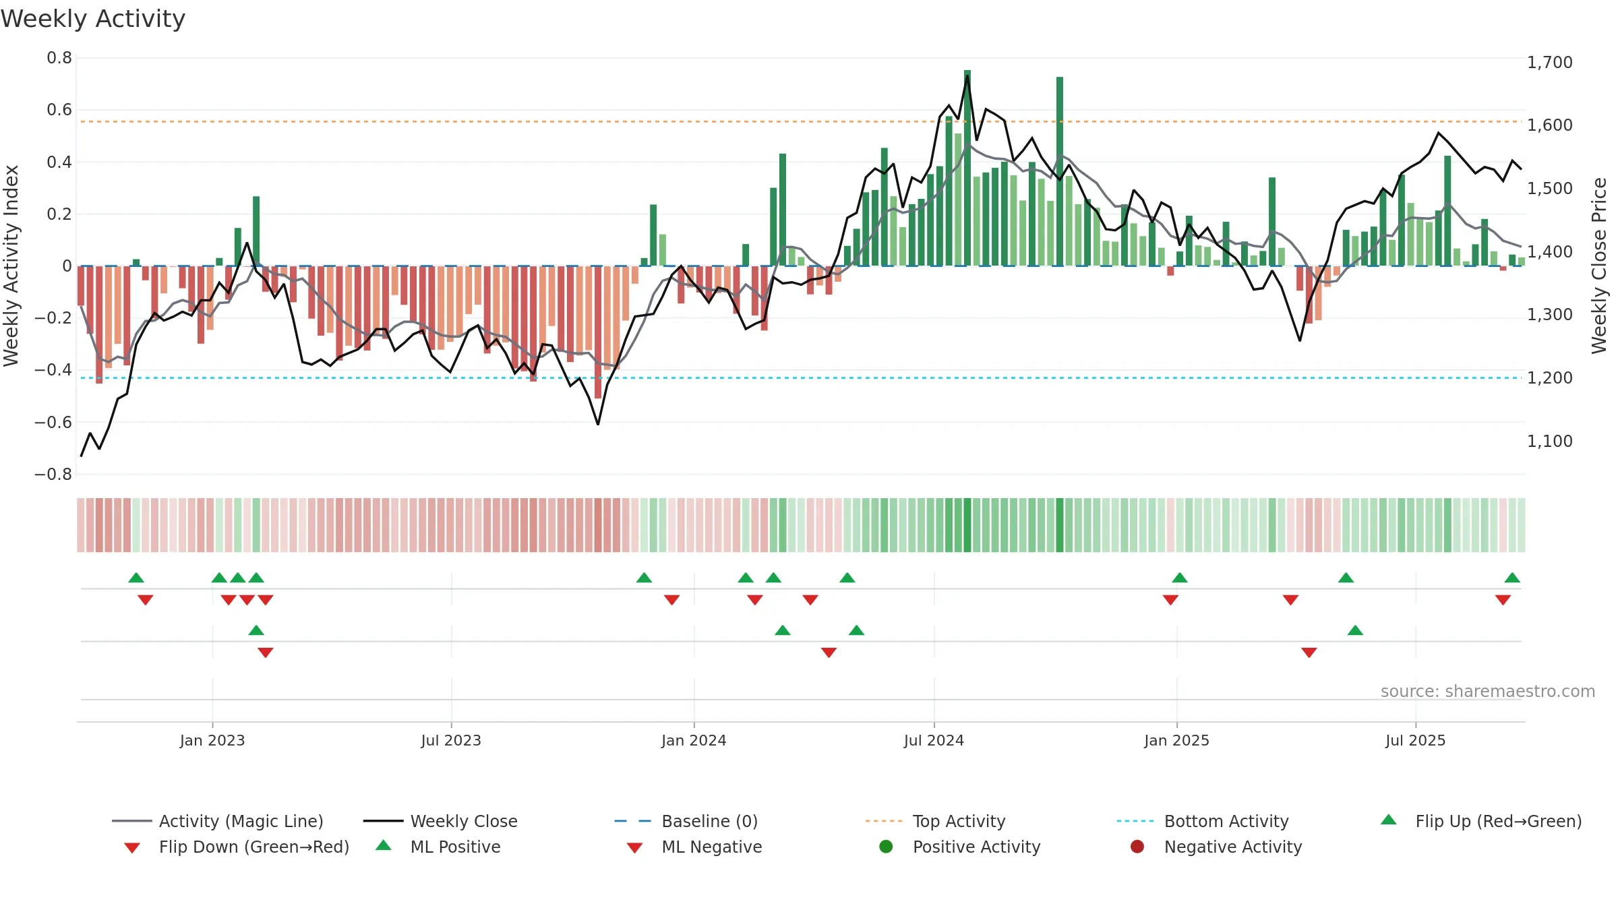Select the Jan 2024 axis label

(x=694, y=741)
